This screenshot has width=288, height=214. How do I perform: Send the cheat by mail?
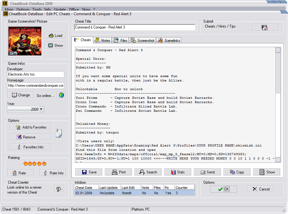click(207, 172)
